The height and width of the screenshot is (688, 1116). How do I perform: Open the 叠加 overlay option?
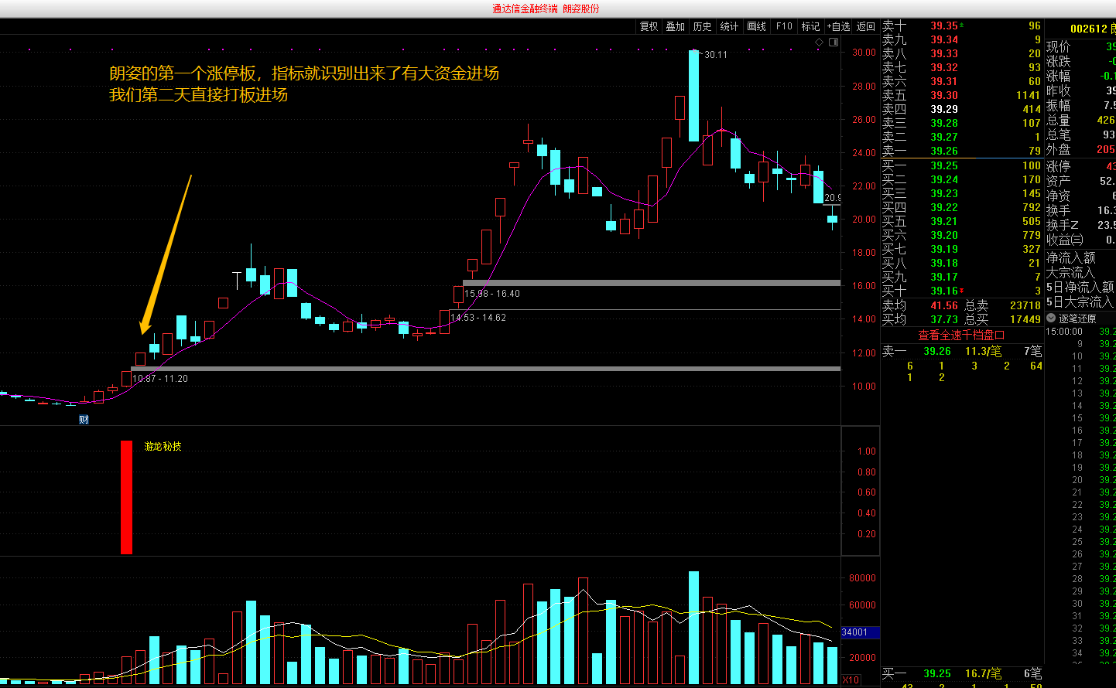coord(676,26)
